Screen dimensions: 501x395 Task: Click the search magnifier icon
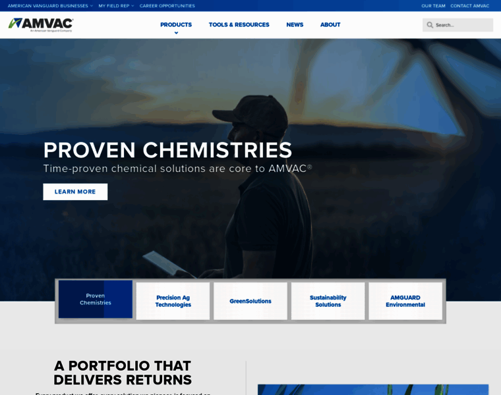coord(430,25)
